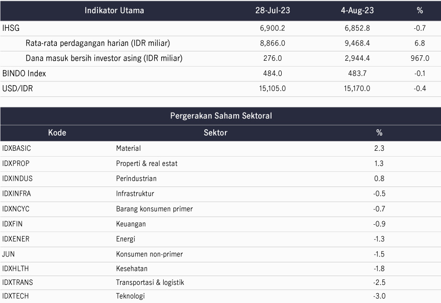
Task: Select the 4-Aug-23 column header
Action: [x=357, y=10]
